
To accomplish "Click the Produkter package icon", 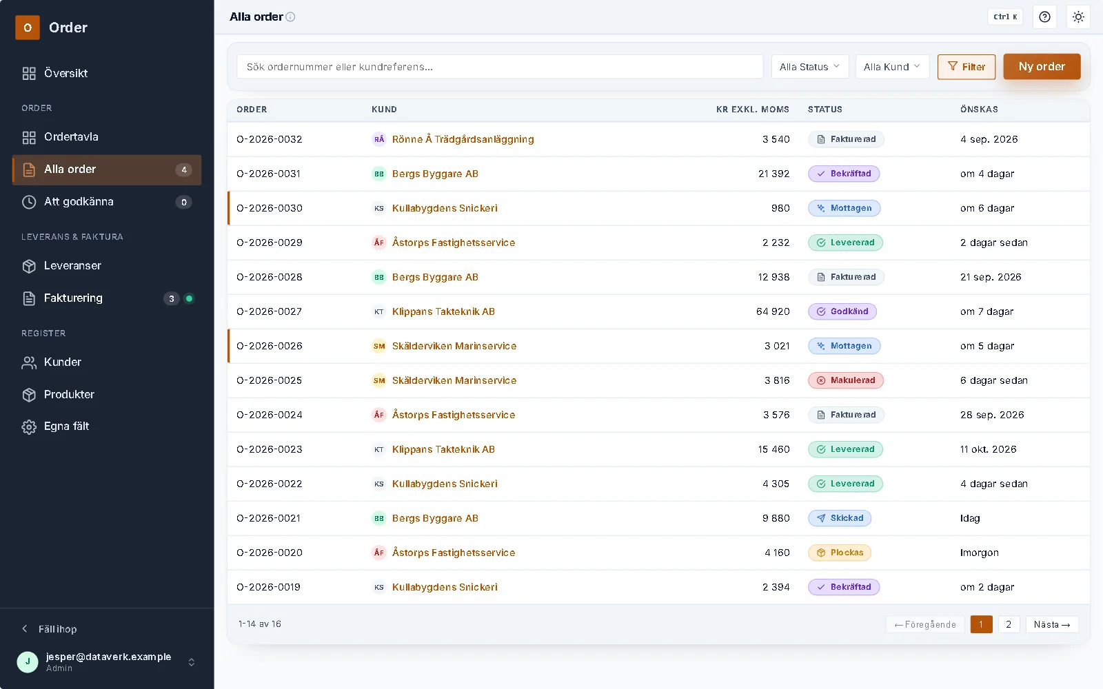I will click(29, 395).
